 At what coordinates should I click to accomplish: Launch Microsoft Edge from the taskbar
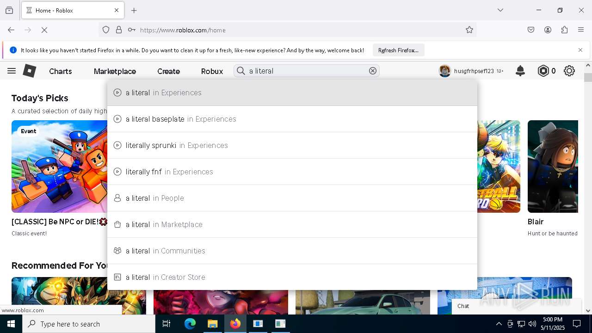(190, 324)
